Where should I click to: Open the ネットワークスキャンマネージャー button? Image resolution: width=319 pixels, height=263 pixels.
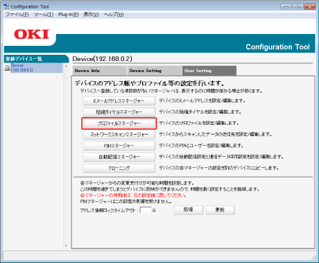pos(119,135)
